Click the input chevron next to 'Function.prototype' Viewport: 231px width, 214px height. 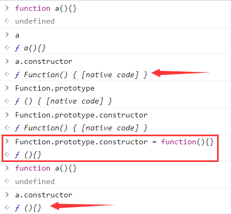(x=7, y=88)
